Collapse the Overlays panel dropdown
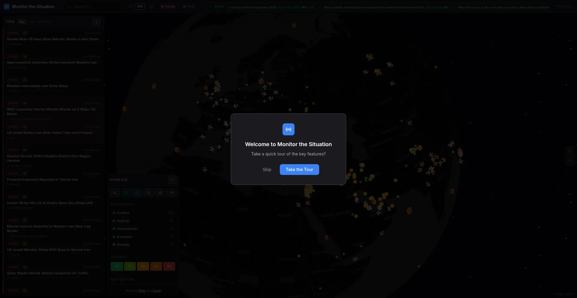The width and height of the screenshot is (577, 298). click(172, 180)
